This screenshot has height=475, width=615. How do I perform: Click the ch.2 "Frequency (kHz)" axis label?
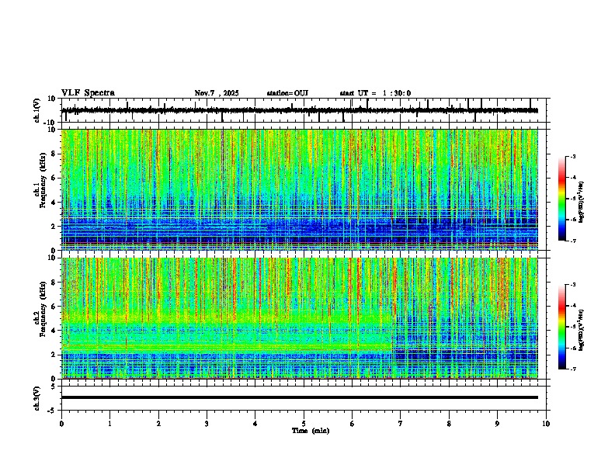(43, 309)
